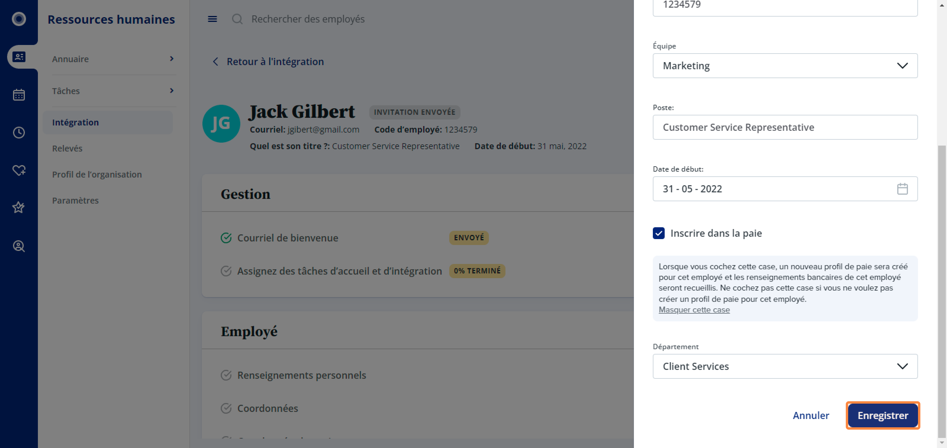The image size is (947, 448).
Task: Open Relevés in the side menu
Action: click(67, 149)
